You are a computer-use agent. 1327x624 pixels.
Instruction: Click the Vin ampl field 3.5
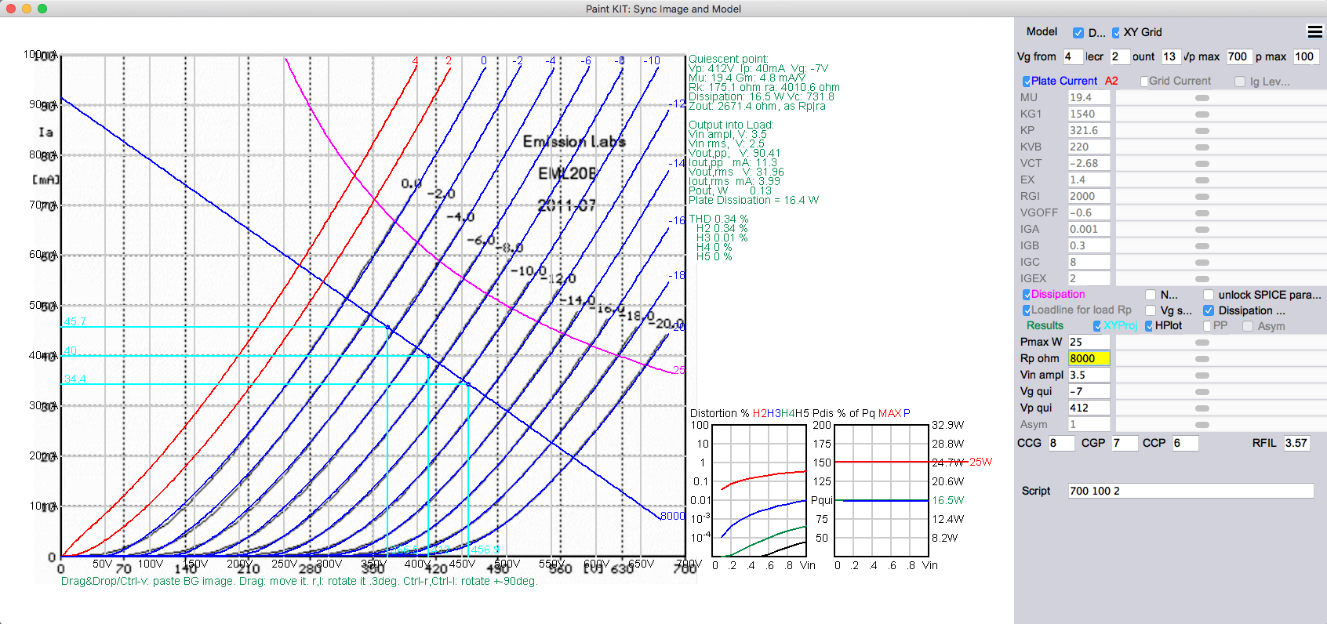(x=1089, y=375)
